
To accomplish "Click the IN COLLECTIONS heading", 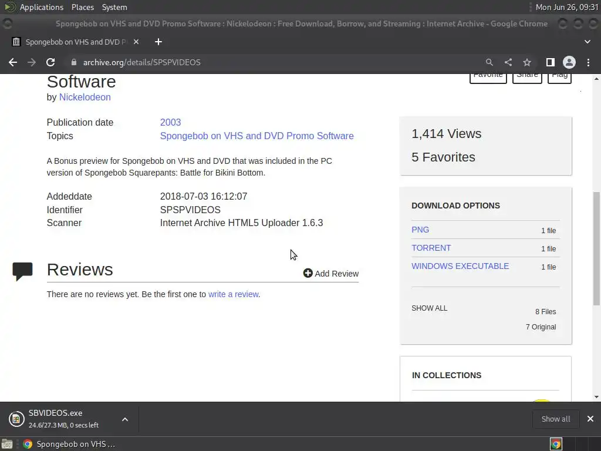I will coord(447,375).
